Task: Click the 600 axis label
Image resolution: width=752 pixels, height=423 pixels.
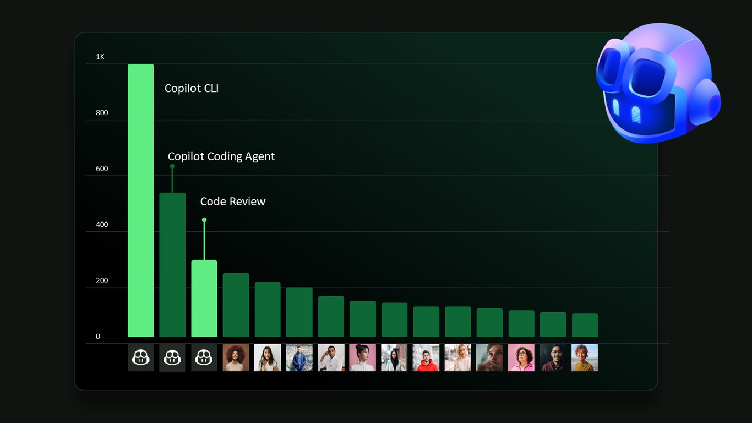Action: pos(102,169)
